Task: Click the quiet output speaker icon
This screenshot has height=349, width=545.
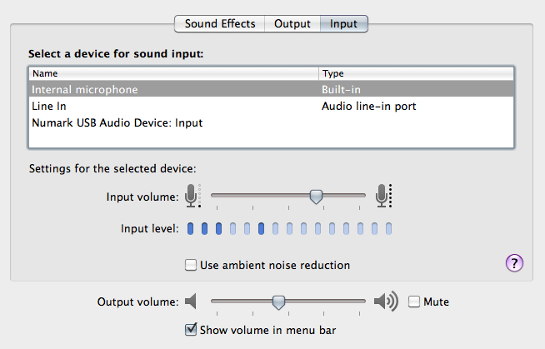Action: (192, 301)
